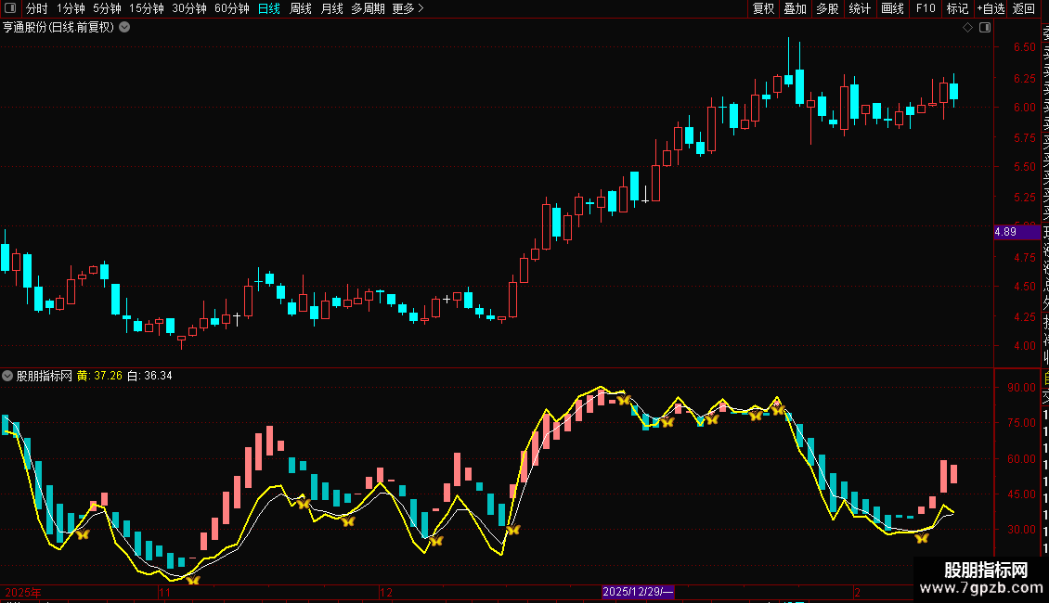Open the 多股 multi-stock view

pyautogui.click(x=827, y=8)
